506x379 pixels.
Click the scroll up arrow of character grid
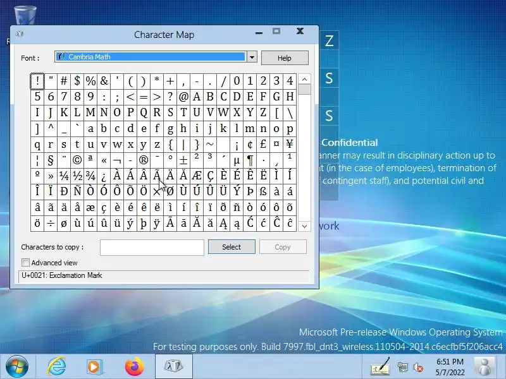pyautogui.click(x=304, y=80)
